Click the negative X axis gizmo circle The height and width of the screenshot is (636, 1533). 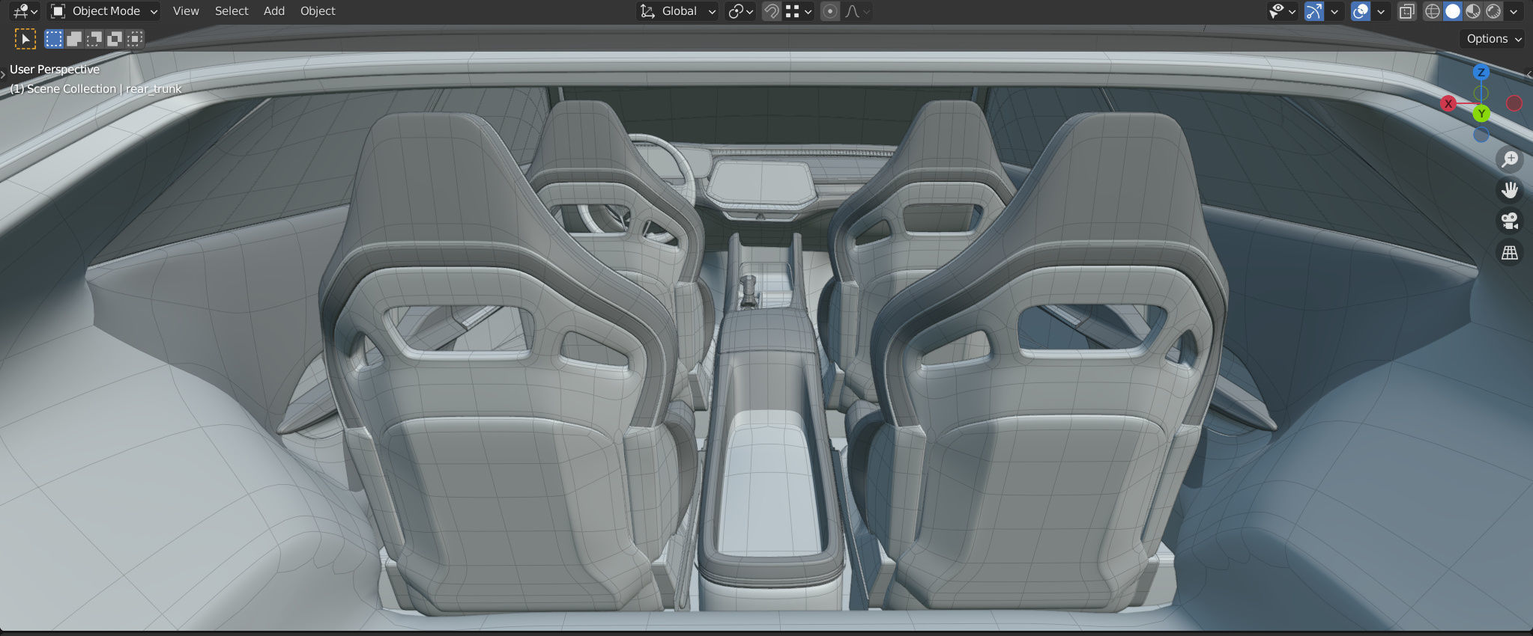1514,103
